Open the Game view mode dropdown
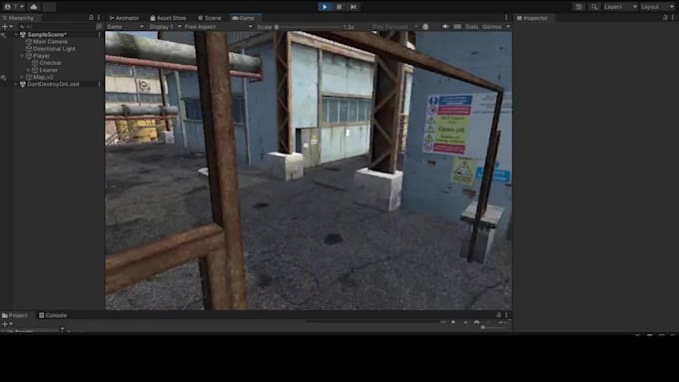 125,27
